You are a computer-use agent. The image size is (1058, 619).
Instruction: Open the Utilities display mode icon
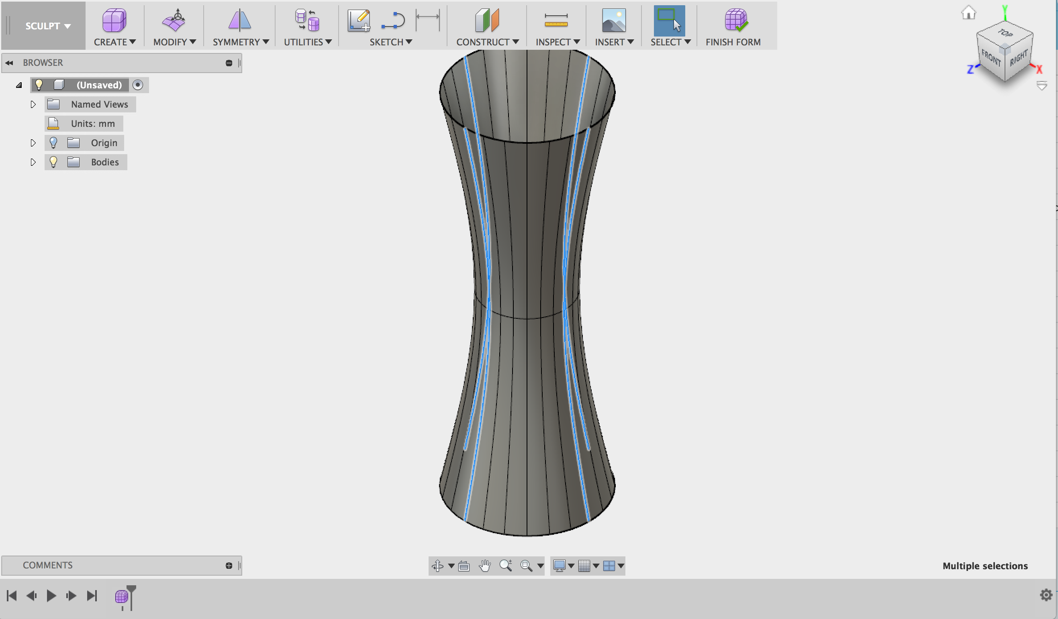pyautogui.click(x=307, y=20)
